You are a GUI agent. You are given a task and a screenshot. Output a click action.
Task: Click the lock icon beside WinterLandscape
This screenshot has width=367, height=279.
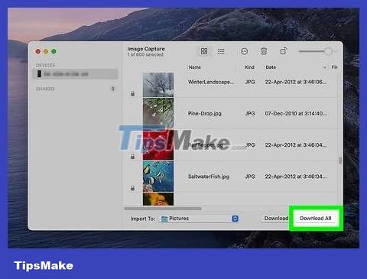(x=132, y=93)
